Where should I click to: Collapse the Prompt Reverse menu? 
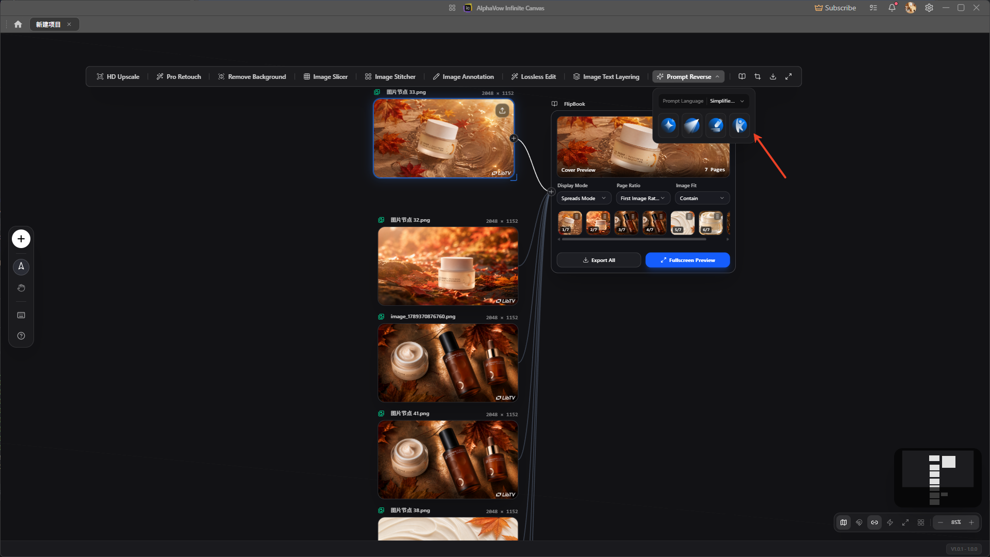coord(688,76)
